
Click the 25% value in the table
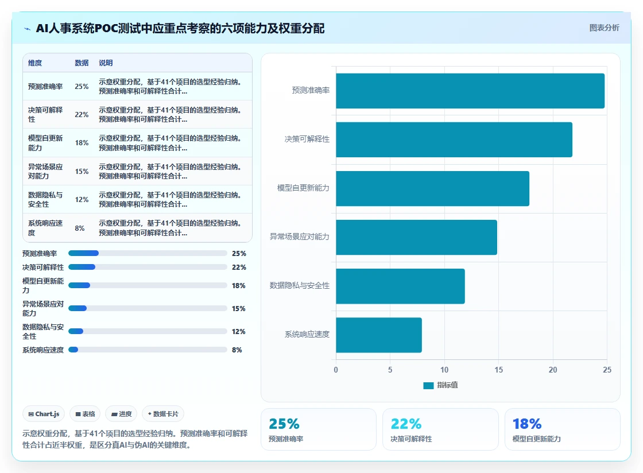point(82,87)
